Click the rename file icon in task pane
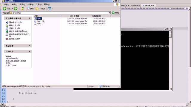The image size is (191, 107). (7, 23)
